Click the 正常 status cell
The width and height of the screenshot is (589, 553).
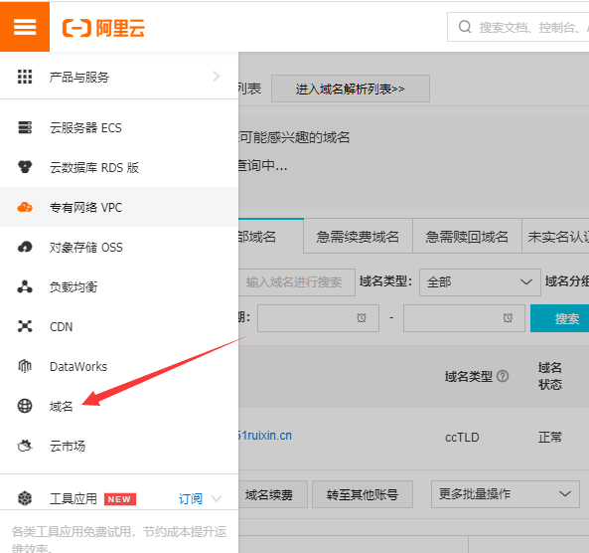pyautogui.click(x=550, y=438)
